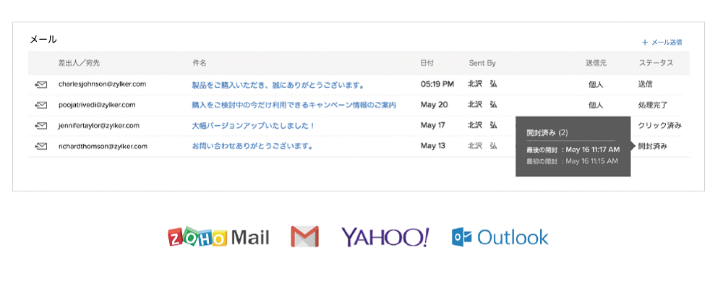This screenshot has height=289, width=723.
Task: Click the Outlook logo
Action: 500,237
